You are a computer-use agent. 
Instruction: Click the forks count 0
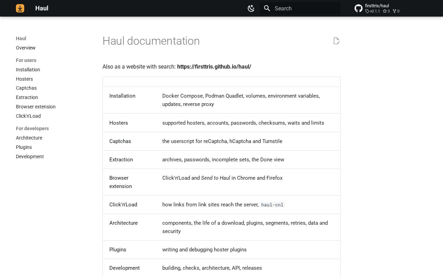point(396,11)
